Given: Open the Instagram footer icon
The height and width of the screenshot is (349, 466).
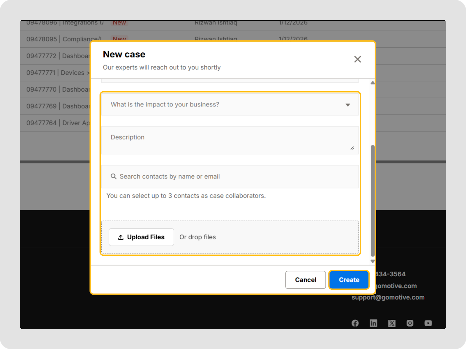Looking at the screenshot, I should coord(410,323).
